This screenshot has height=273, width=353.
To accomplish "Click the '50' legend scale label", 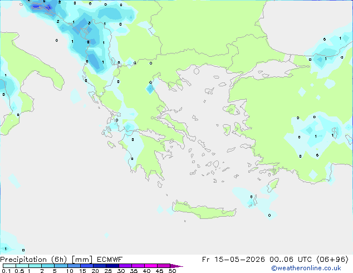I will pos(172,271).
